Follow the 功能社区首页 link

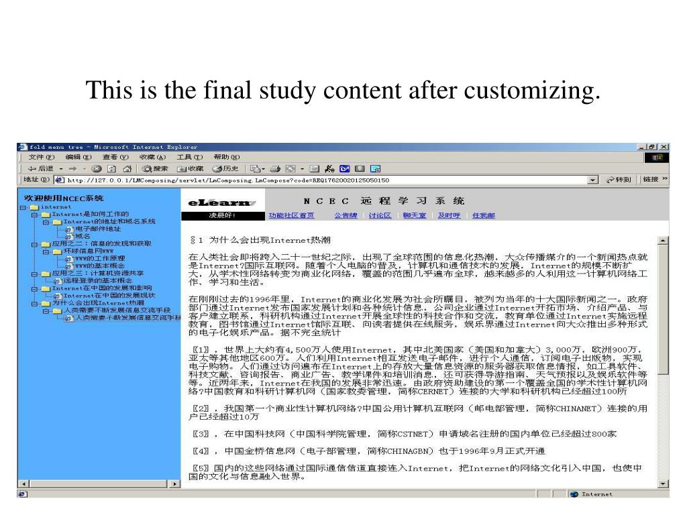point(291,215)
